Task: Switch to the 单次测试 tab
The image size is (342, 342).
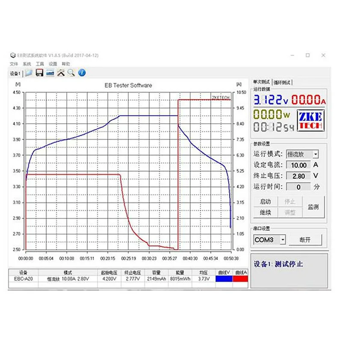Action: pos(261,82)
